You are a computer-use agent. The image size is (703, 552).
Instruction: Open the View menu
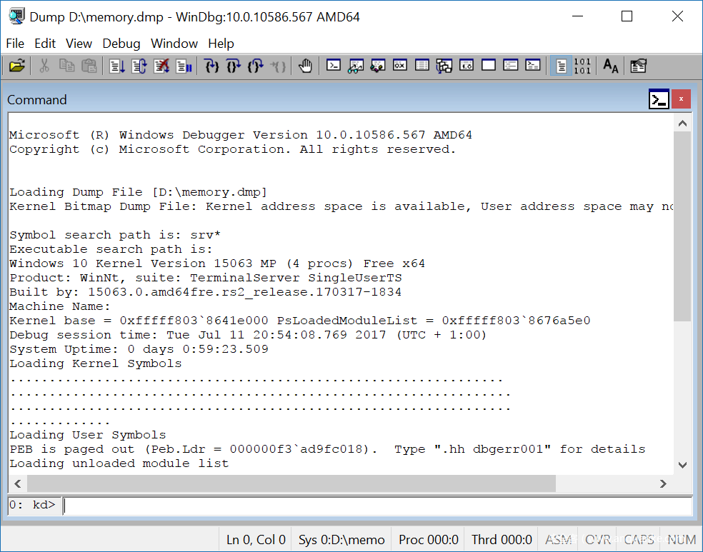(x=79, y=44)
